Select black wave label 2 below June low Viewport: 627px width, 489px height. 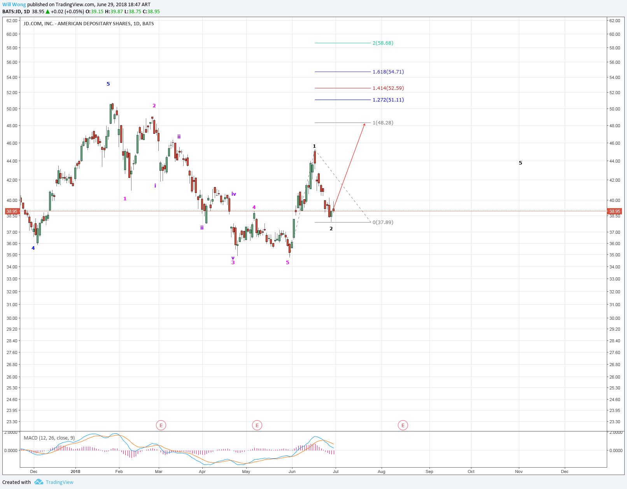pos(331,229)
